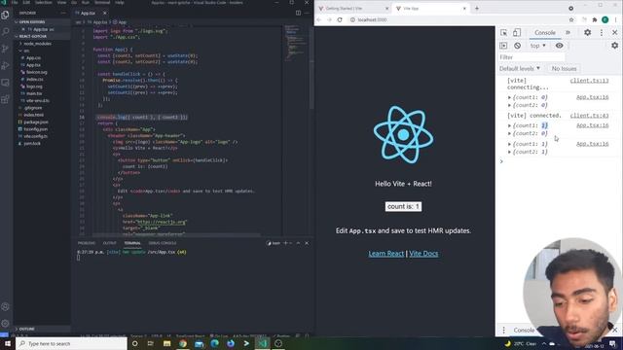Image resolution: width=623 pixels, height=350 pixels.
Task: Toggle device toolbar icon in DevTools
Action: coord(517,32)
